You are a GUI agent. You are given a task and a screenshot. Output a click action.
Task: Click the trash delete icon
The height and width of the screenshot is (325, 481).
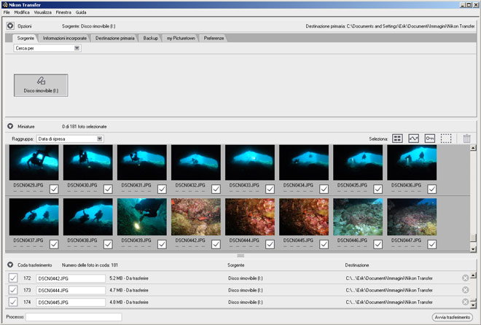coord(467,138)
